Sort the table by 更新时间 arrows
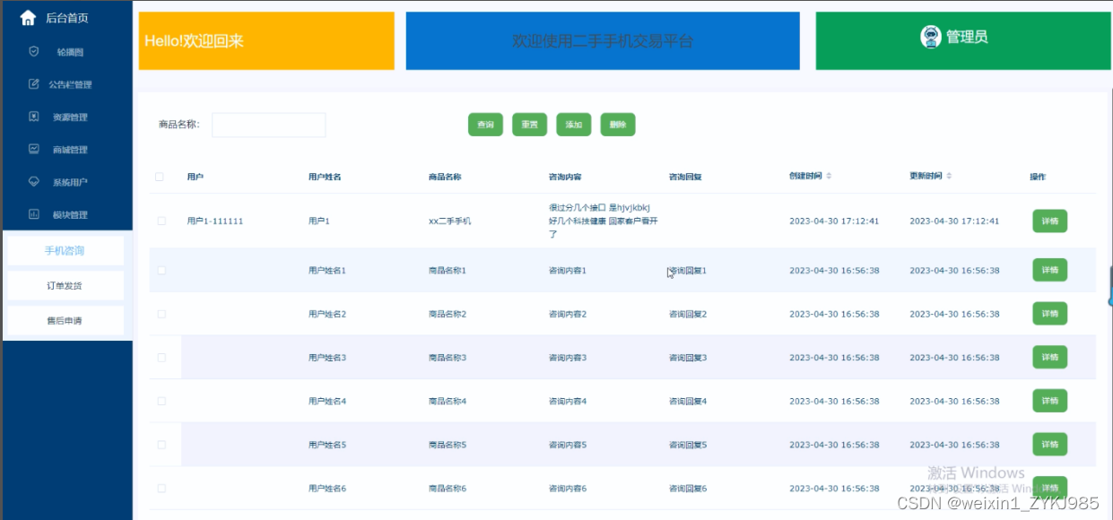The image size is (1113, 520). 949,176
